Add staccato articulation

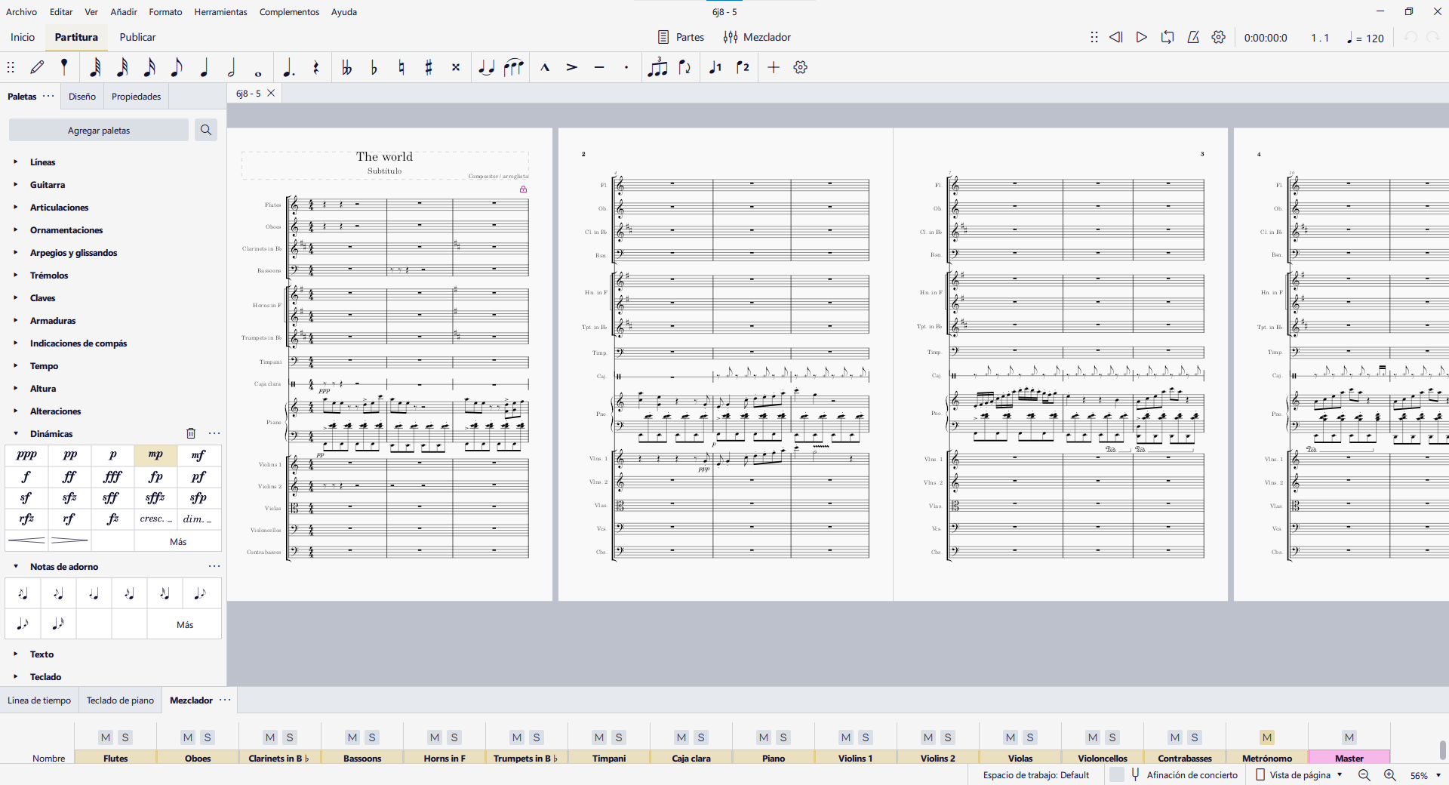626,67
